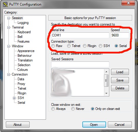Collapse the Connection category node
This screenshot has width=138, height=132.
pos(9,74)
